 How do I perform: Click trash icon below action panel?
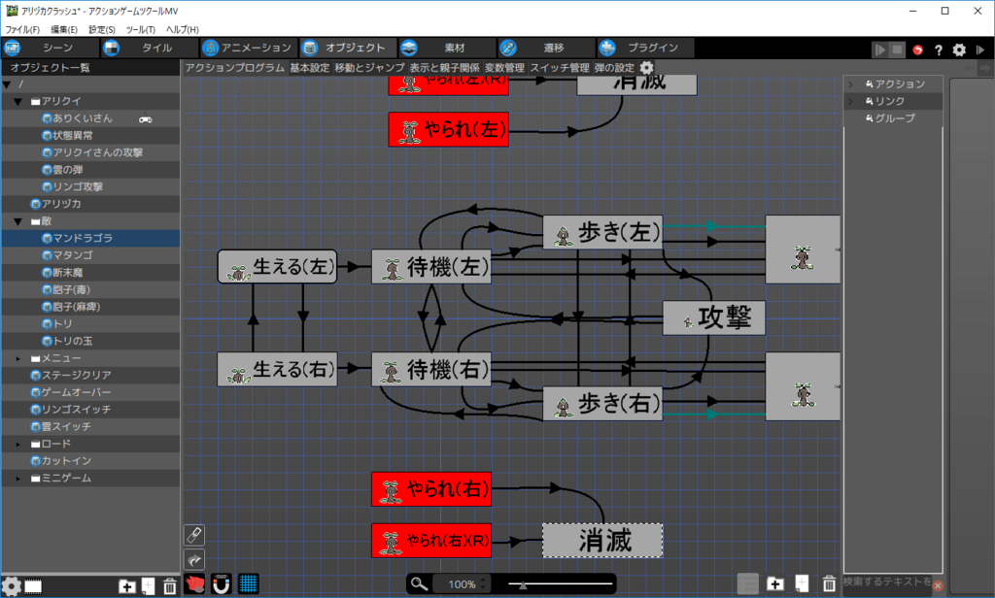pyautogui.click(x=829, y=583)
